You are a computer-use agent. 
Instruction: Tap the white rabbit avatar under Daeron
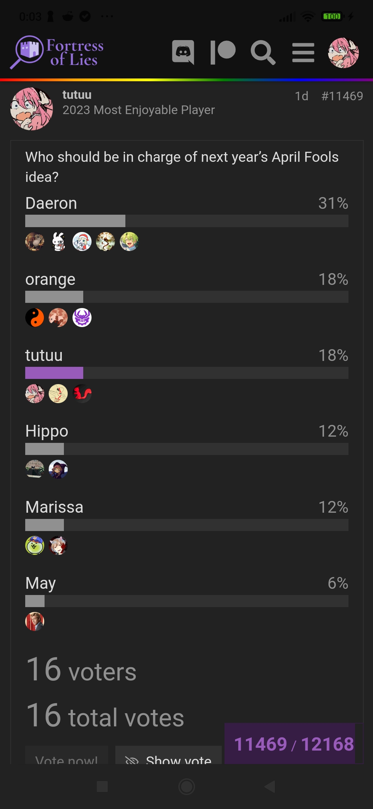tap(58, 241)
